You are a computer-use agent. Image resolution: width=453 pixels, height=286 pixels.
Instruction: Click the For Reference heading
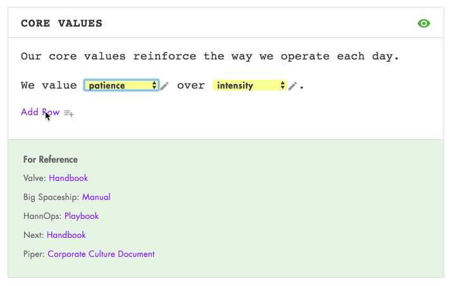coord(51,159)
